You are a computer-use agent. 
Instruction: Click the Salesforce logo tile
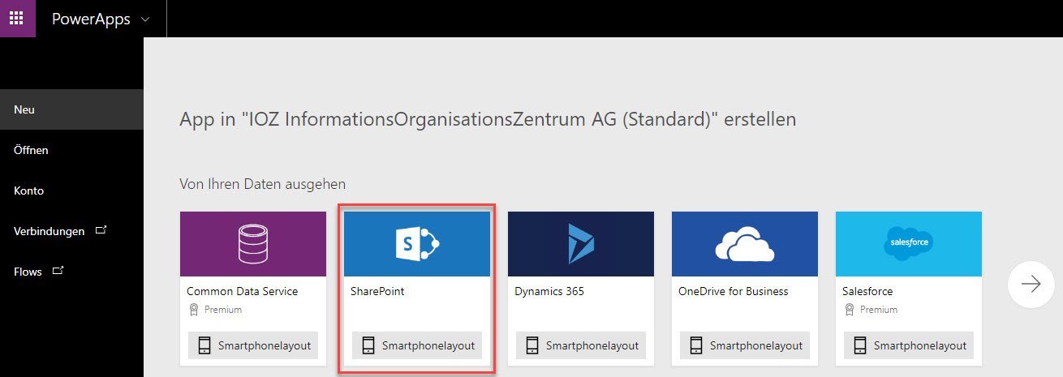[909, 244]
